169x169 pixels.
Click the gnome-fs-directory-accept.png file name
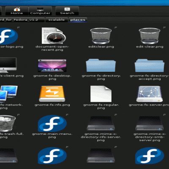(150, 77)
